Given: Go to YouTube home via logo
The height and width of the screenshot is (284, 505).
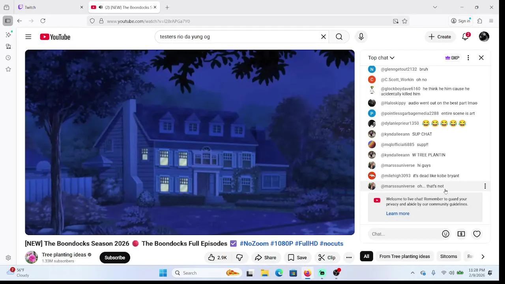Looking at the screenshot, I should coord(55,37).
